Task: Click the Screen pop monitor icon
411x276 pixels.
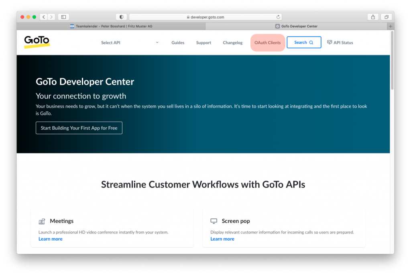Action: (214, 221)
